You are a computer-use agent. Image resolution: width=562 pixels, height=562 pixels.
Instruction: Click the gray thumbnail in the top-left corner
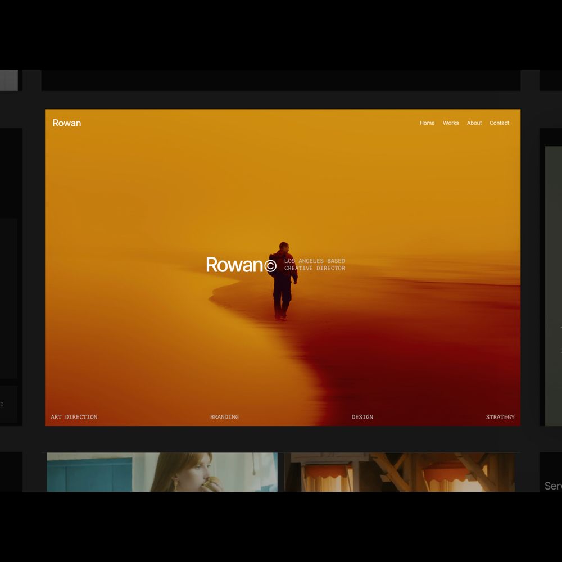(x=8, y=80)
